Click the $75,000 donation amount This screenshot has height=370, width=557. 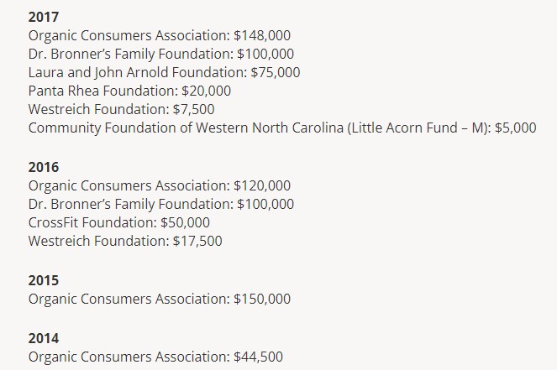(x=275, y=72)
